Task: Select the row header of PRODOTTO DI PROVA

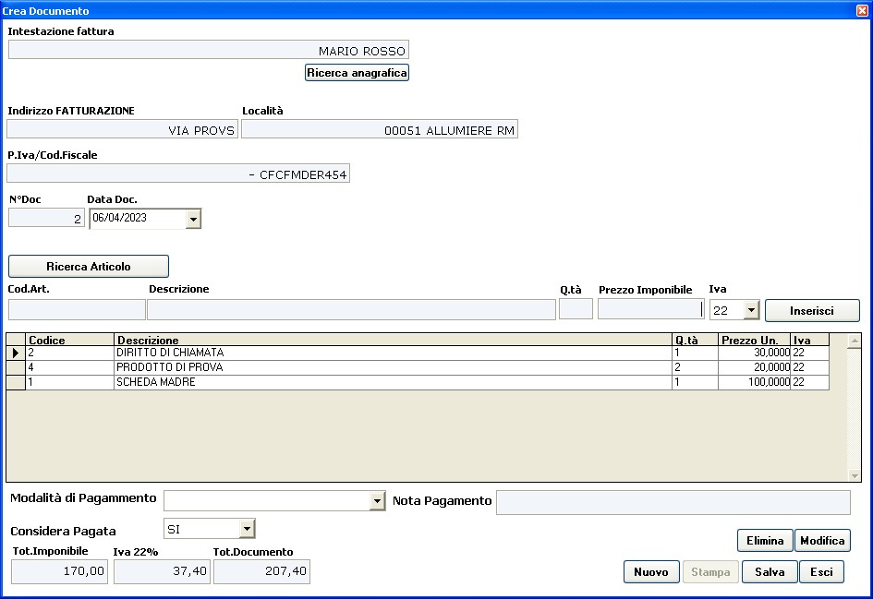Action: click(16, 367)
